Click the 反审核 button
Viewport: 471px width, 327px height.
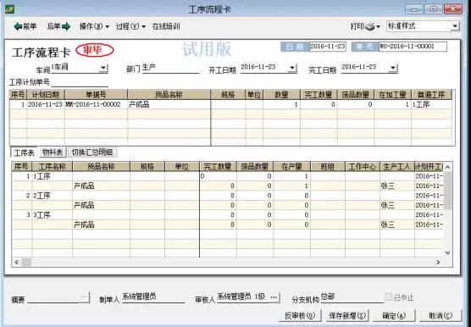tap(300, 316)
